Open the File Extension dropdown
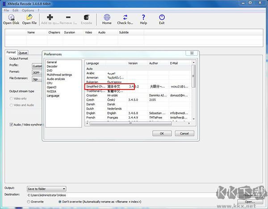The image size is (268, 209). [x=37, y=79]
